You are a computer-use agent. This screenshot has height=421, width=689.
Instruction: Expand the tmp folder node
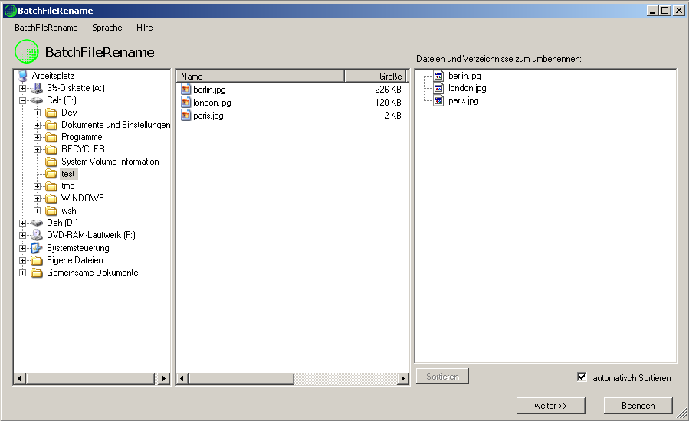click(x=38, y=187)
